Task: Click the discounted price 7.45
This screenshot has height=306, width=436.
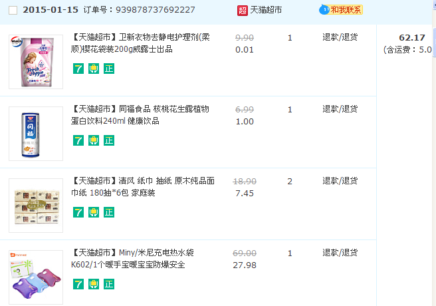Action: point(245,194)
